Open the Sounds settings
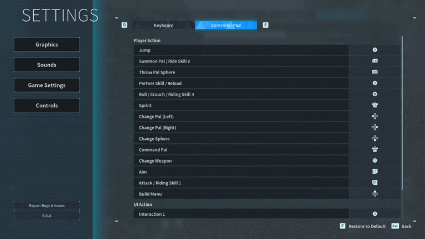The height and width of the screenshot is (239, 425). tap(46, 65)
